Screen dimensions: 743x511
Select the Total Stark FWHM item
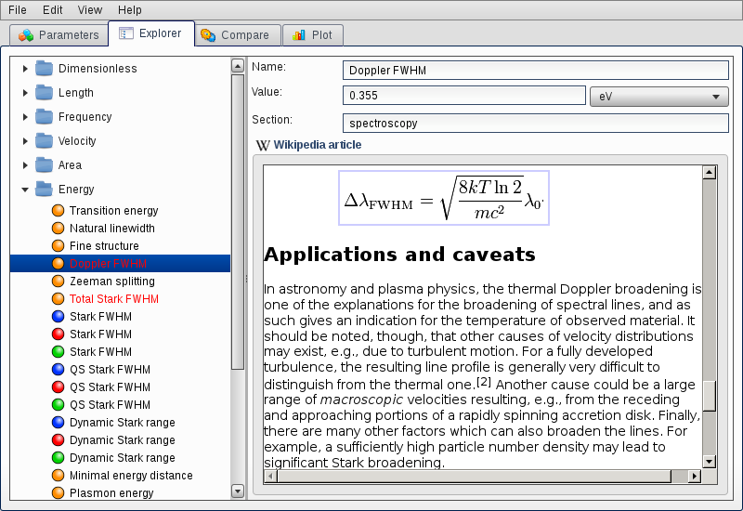(x=114, y=298)
